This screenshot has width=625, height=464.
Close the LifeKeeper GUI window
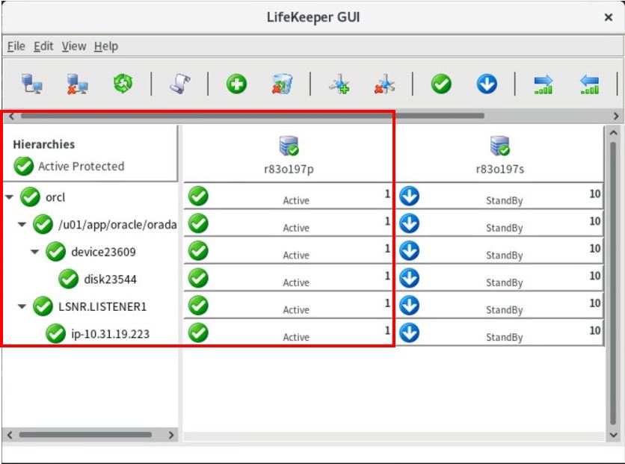click(609, 17)
